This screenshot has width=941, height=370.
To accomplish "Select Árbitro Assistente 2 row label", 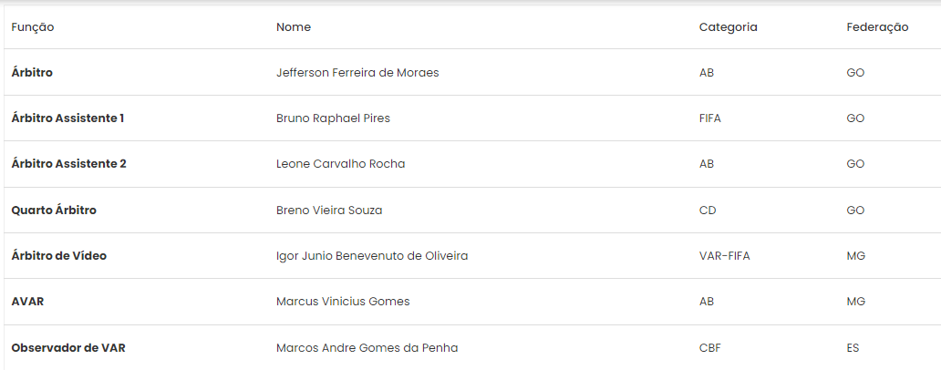I will (x=69, y=164).
